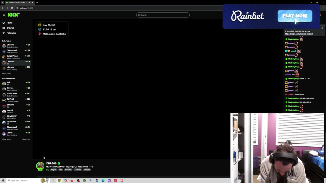Screen dimensions: 326x183
Task: Open the kick.com/muscle-midget pinned link
Action: point(299,34)
